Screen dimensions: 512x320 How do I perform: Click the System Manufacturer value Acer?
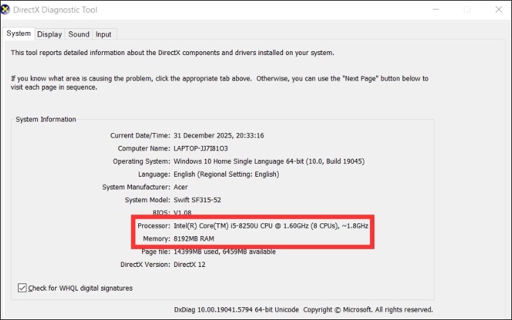click(x=181, y=187)
